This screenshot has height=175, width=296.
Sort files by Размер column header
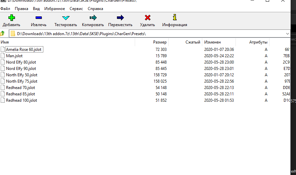pyautogui.click(x=160, y=42)
